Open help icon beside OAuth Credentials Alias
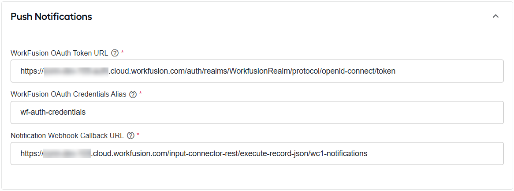Image resolution: width=514 pixels, height=191 pixels. tap(133, 94)
